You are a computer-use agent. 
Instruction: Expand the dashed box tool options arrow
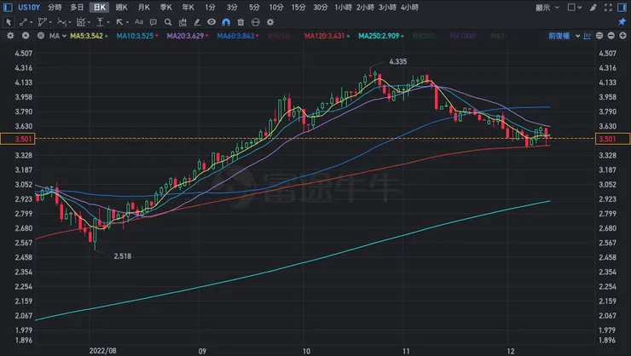89,22
